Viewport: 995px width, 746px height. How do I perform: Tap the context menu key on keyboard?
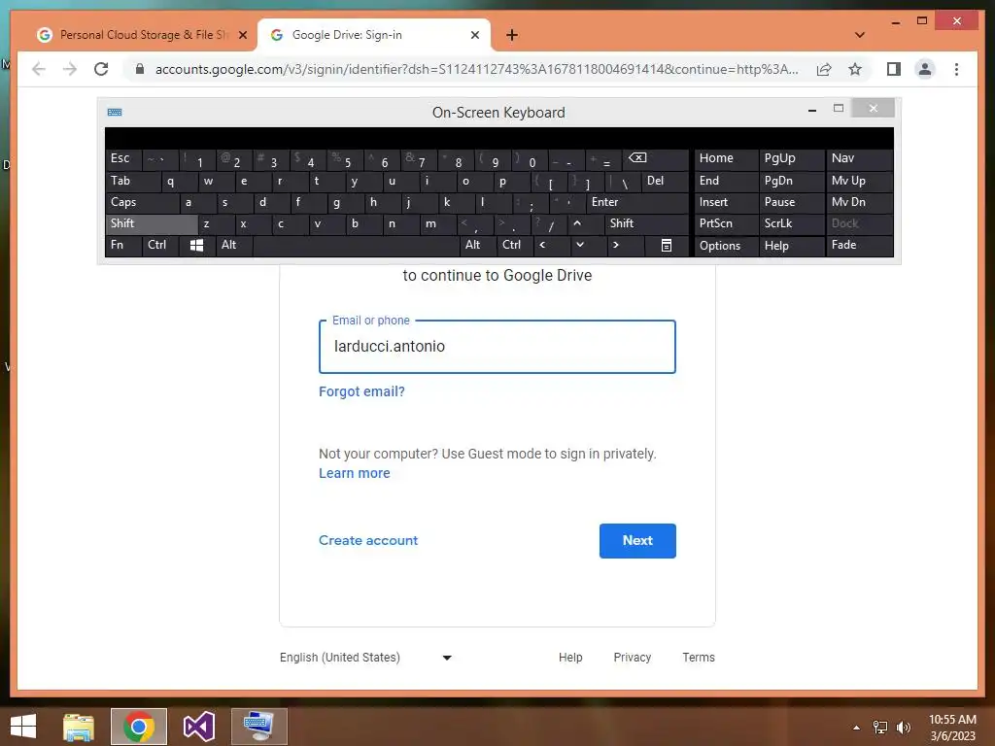coord(667,246)
